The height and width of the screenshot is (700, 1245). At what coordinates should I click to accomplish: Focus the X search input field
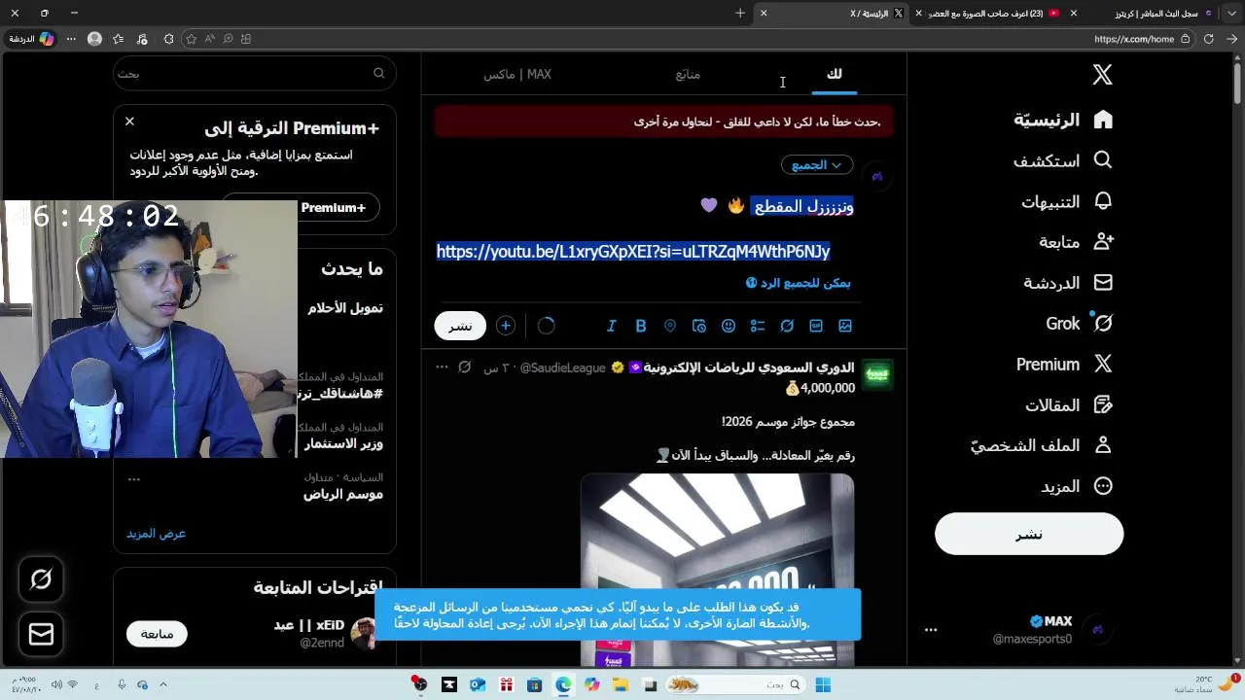point(255,74)
